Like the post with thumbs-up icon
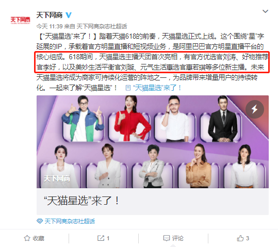 pyautogui.click(x=240, y=238)
